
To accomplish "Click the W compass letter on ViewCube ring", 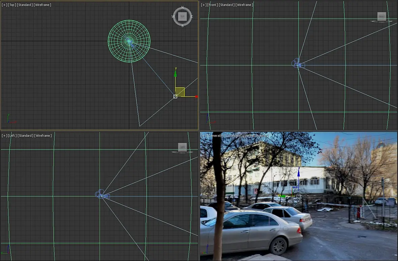I will [173, 16].
